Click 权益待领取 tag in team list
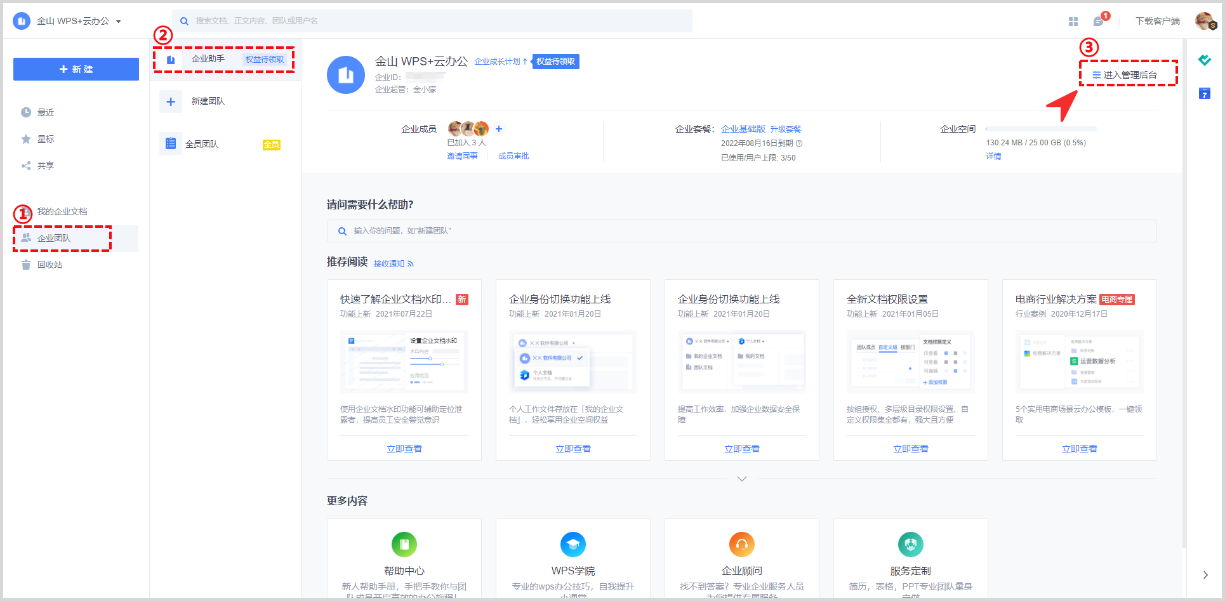Screen dimensions: 1225x601 click(265, 59)
